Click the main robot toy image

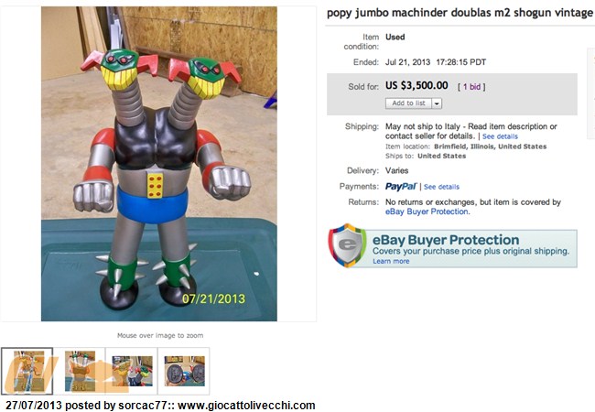pos(159,164)
